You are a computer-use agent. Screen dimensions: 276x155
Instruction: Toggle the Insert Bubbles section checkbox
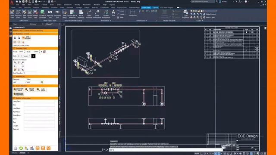pos(14,86)
